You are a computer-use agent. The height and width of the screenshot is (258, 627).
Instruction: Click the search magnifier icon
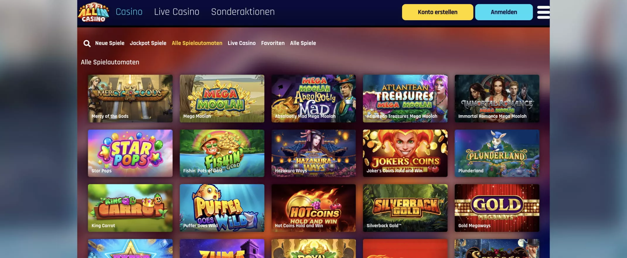tap(87, 43)
